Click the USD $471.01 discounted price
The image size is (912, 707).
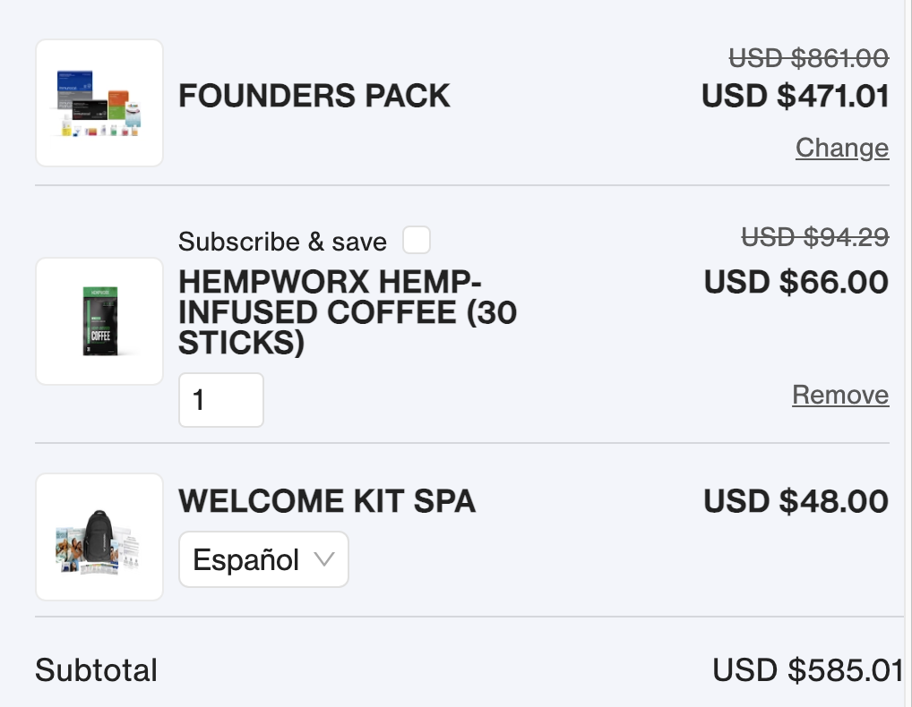[x=795, y=96]
